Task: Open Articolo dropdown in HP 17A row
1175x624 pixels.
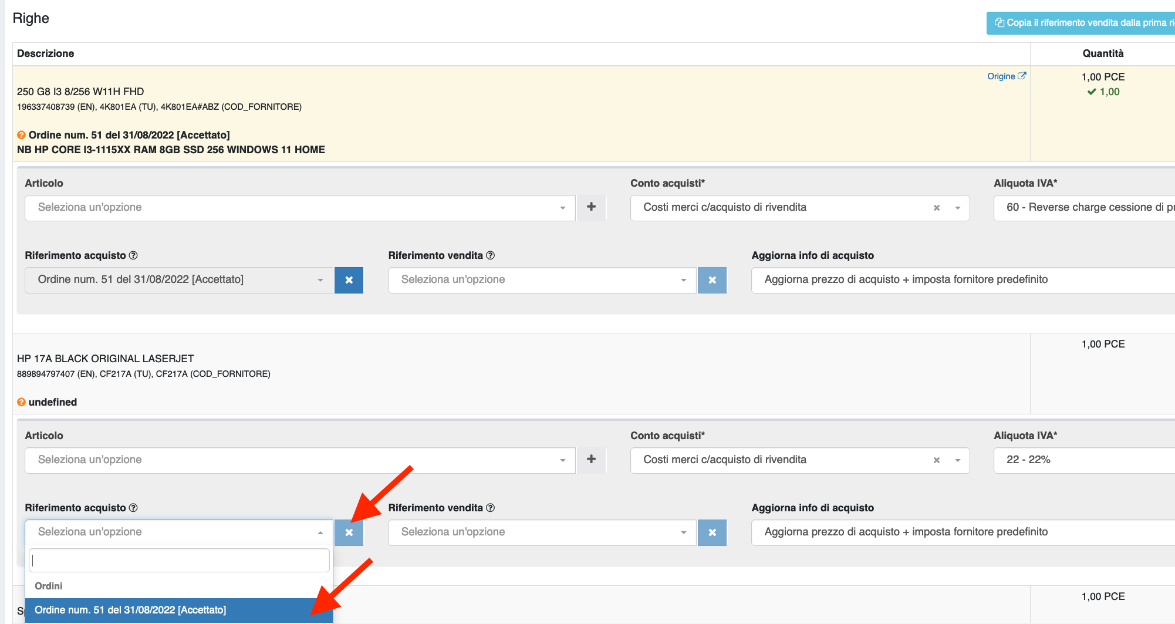Action: pyautogui.click(x=300, y=460)
